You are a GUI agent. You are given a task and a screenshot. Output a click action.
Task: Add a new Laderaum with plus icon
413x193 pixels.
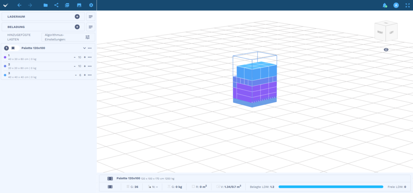(x=77, y=17)
